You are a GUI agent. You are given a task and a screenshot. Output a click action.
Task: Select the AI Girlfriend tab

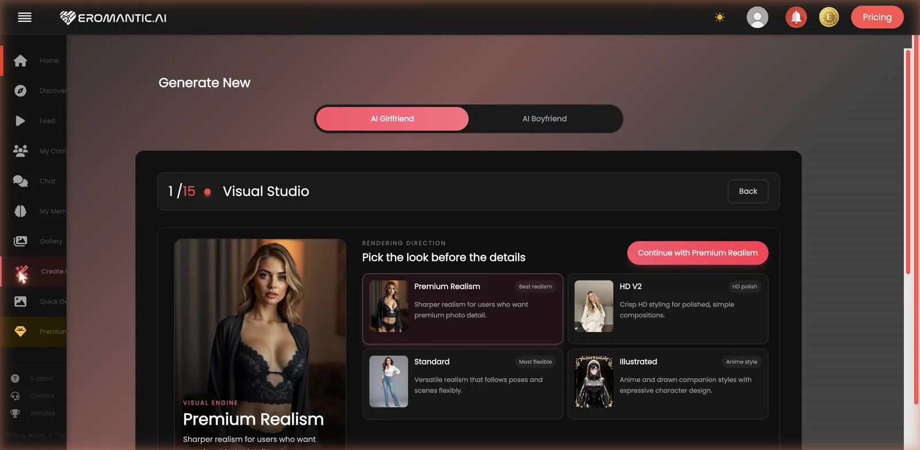pos(392,119)
